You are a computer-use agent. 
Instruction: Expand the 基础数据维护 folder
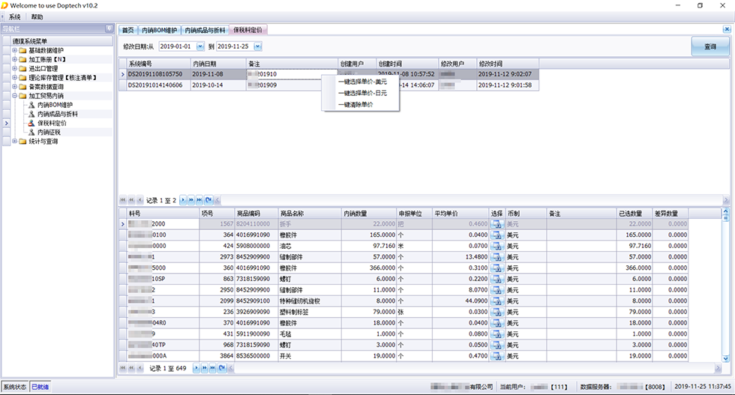pos(14,50)
